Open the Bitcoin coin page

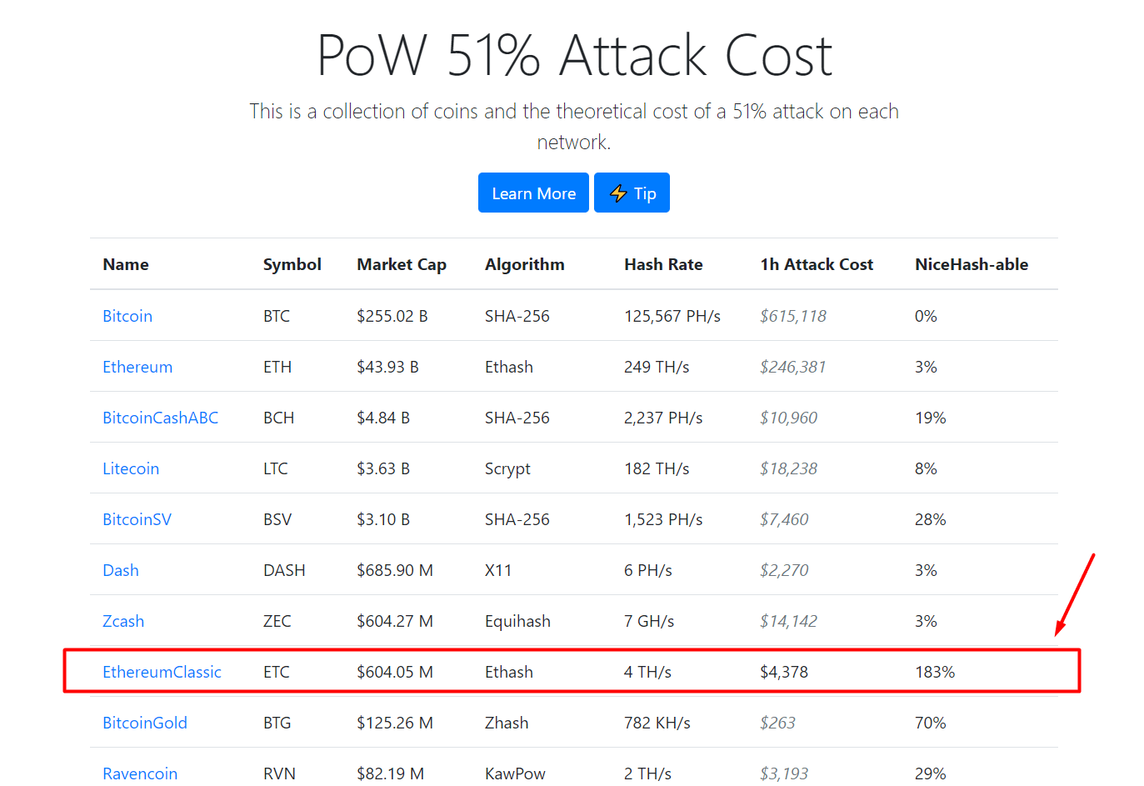click(127, 316)
